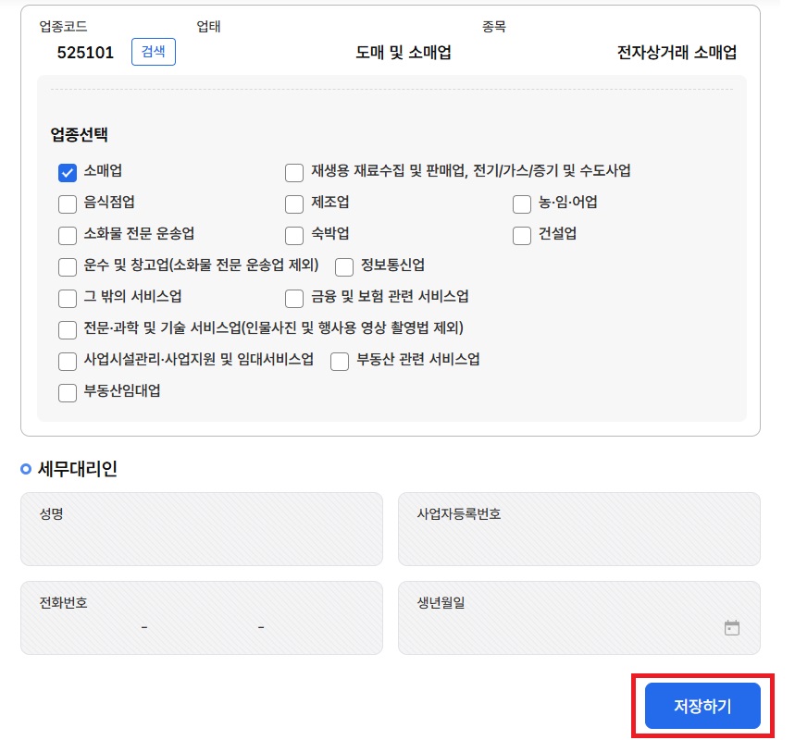Check the 제조업 option

[294, 203]
